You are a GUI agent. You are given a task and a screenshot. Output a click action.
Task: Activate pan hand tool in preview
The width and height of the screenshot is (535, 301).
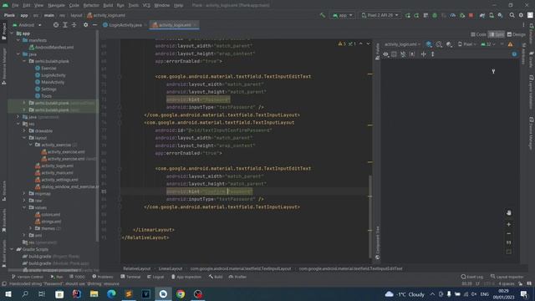[x=509, y=213]
